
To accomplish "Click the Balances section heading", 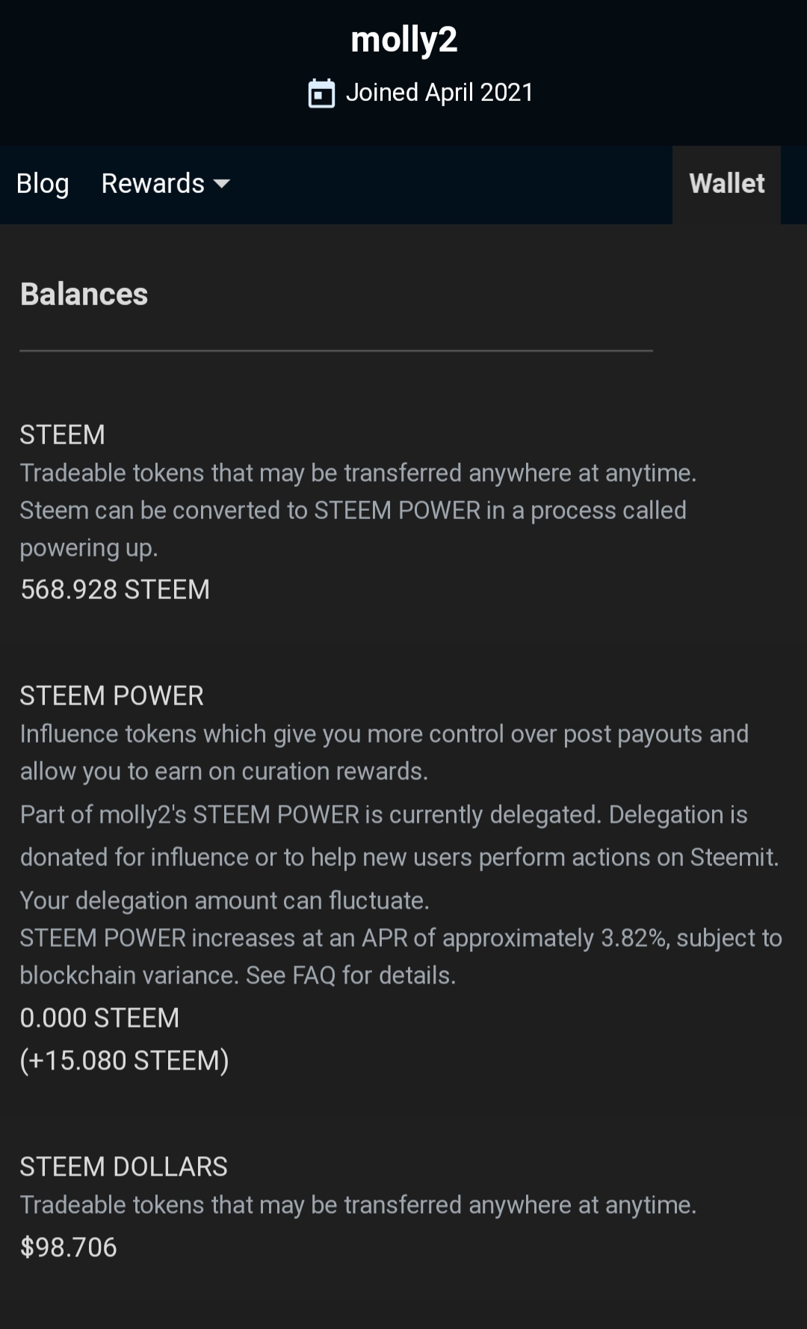I will [x=84, y=294].
